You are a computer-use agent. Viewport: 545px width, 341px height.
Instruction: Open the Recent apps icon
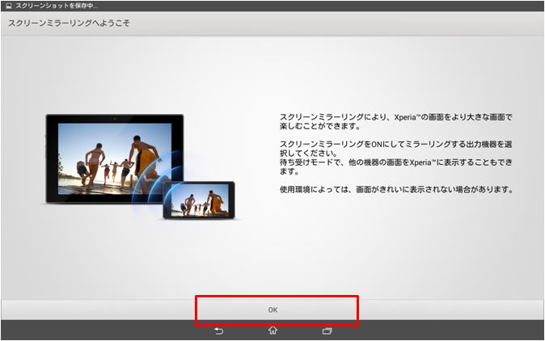click(327, 330)
